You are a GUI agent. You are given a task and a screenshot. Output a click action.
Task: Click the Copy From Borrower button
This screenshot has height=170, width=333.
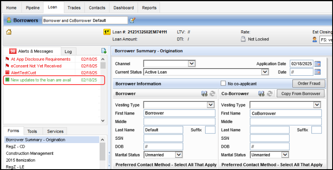300,93
